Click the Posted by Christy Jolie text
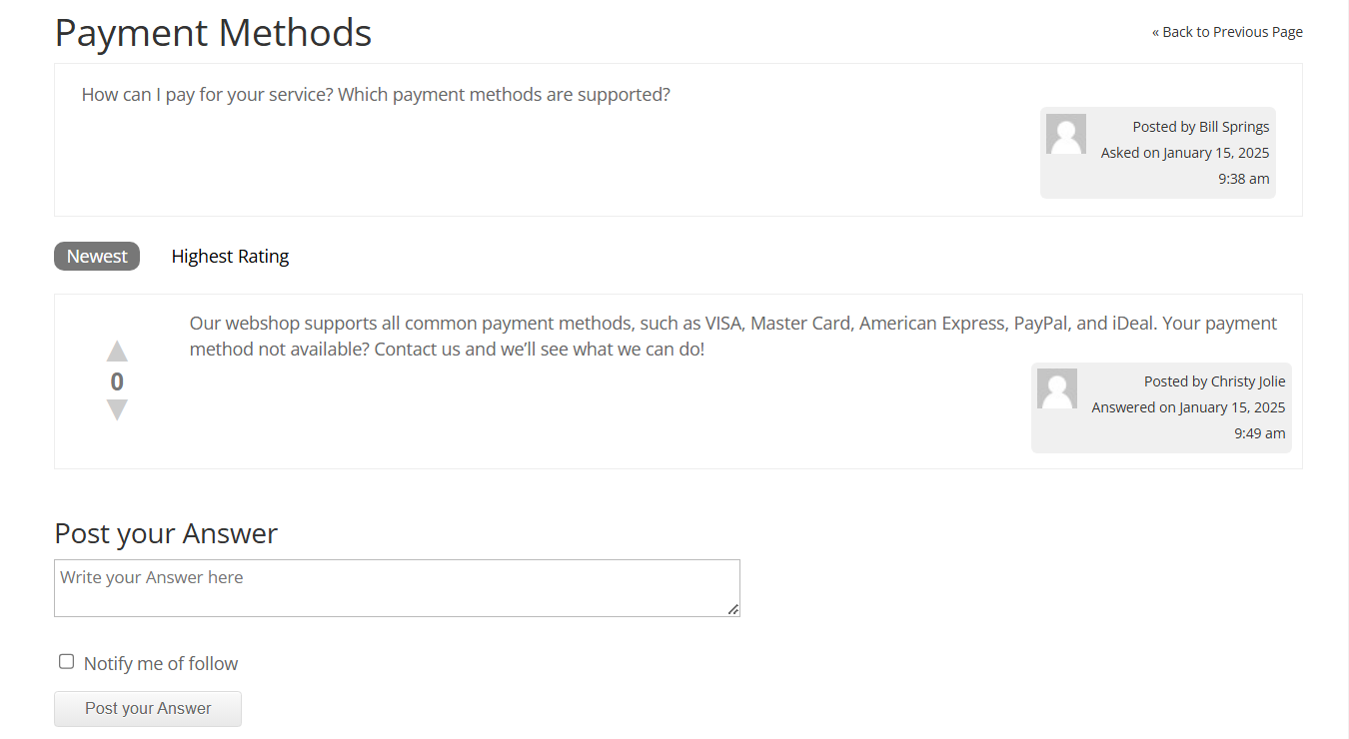Image resolution: width=1349 pixels, height=739 pixels. pyautogui.click(x=1215, y=381)
